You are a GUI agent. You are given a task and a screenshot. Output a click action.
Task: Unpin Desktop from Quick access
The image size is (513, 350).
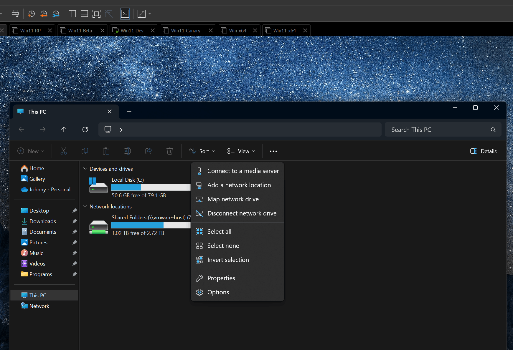pos(75,211)
